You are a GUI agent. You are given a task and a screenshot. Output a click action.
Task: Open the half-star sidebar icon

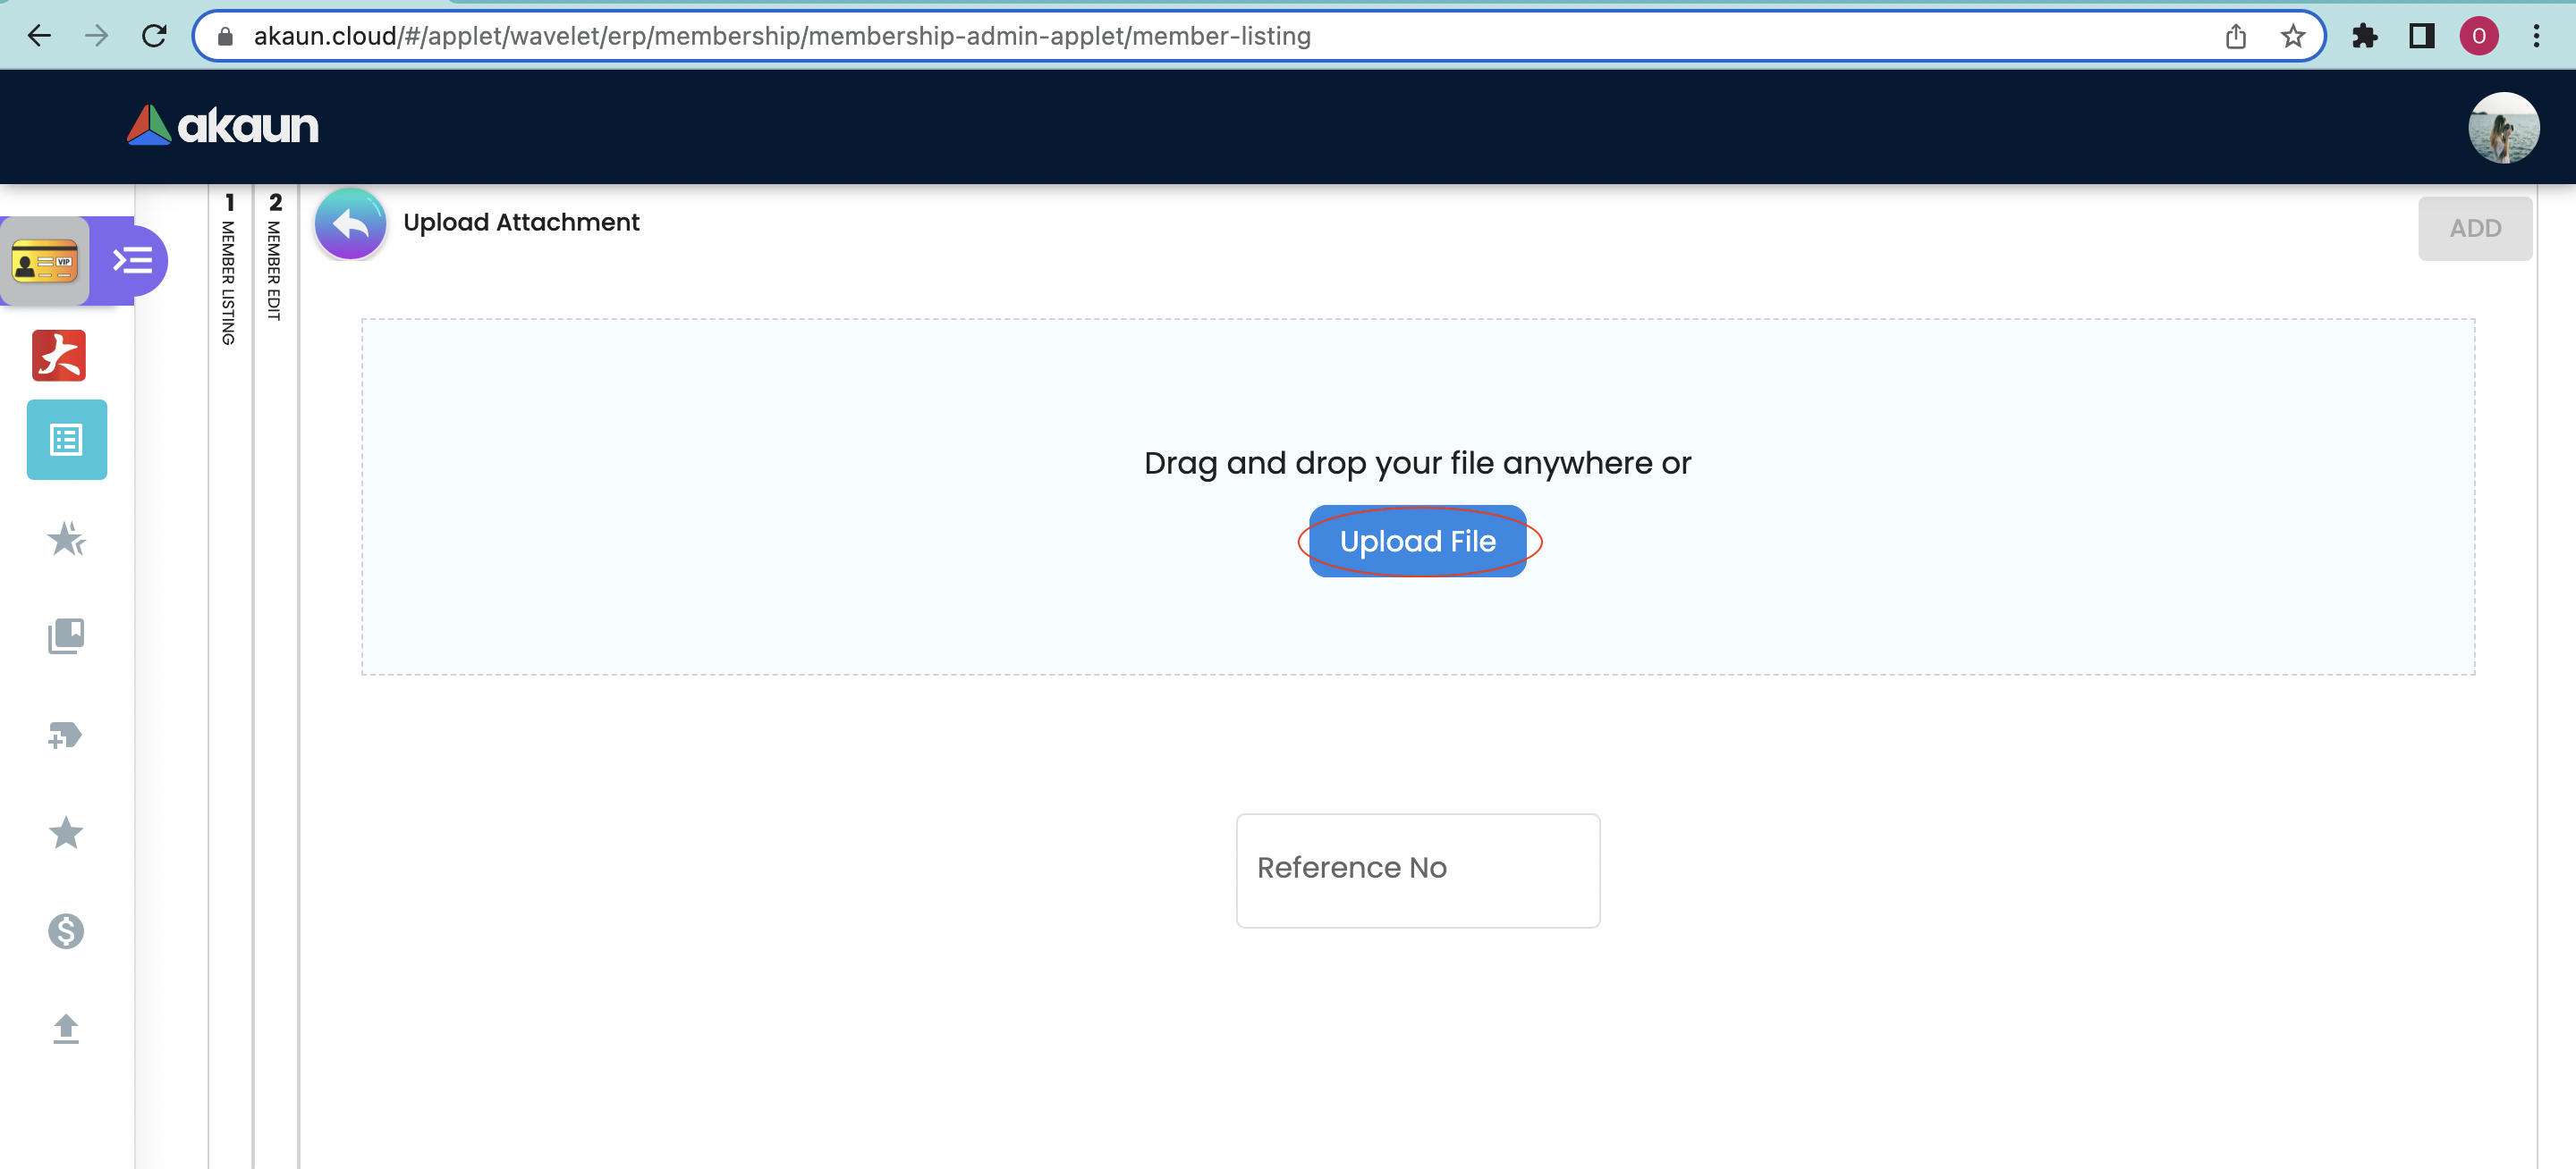pyautogui.click(x=66, y=539)
